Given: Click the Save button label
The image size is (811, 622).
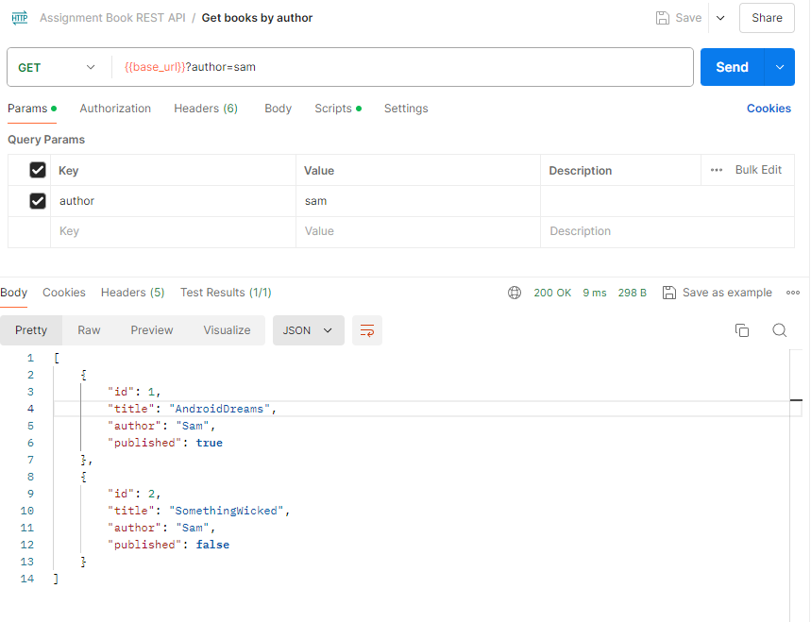Looking at the screenshot, I should (688, 18).
